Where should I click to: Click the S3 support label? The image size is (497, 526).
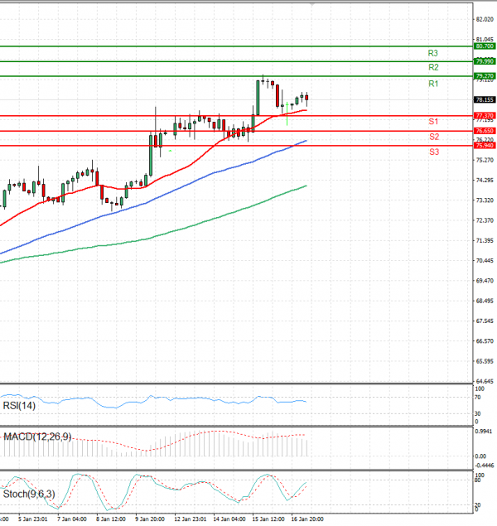434,152
